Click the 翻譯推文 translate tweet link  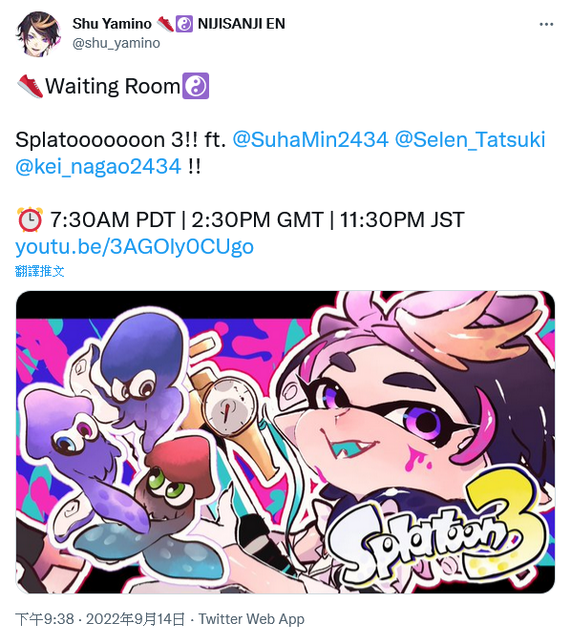tap(40, 271)
